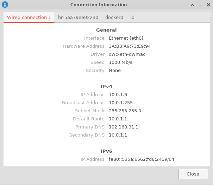213x185 pixels.
Task: Click the Hardware Address label
Action: 83,46
